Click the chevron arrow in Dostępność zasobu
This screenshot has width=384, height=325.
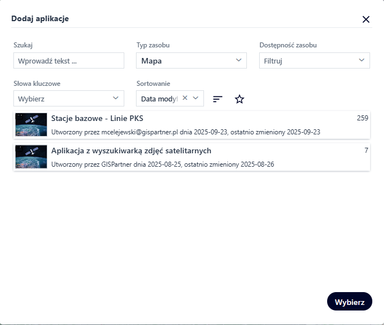tap(362, 60)
